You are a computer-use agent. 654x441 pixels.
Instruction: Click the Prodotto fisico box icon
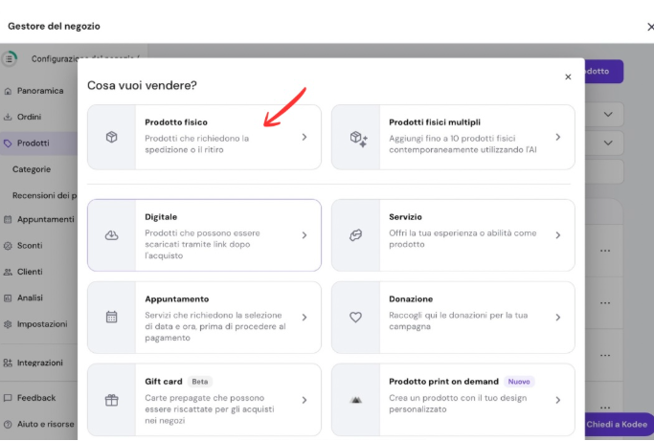[x=111, y=137]
